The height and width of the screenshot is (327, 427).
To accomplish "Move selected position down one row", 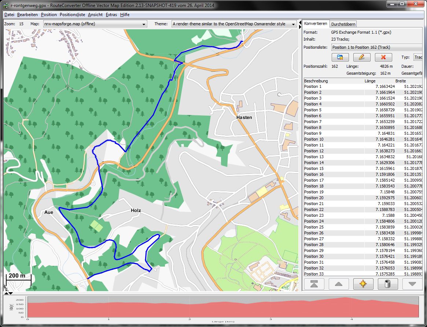I will pyautogui.click(x=412, y=284).
